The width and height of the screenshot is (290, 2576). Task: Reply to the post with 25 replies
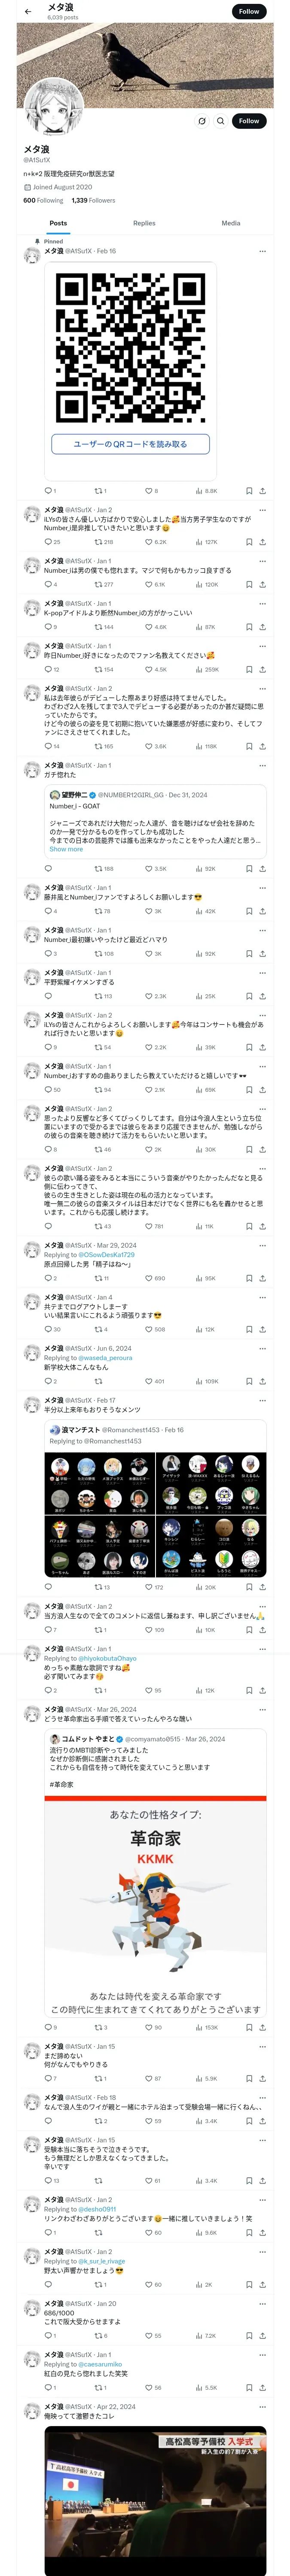click(52, 542)
